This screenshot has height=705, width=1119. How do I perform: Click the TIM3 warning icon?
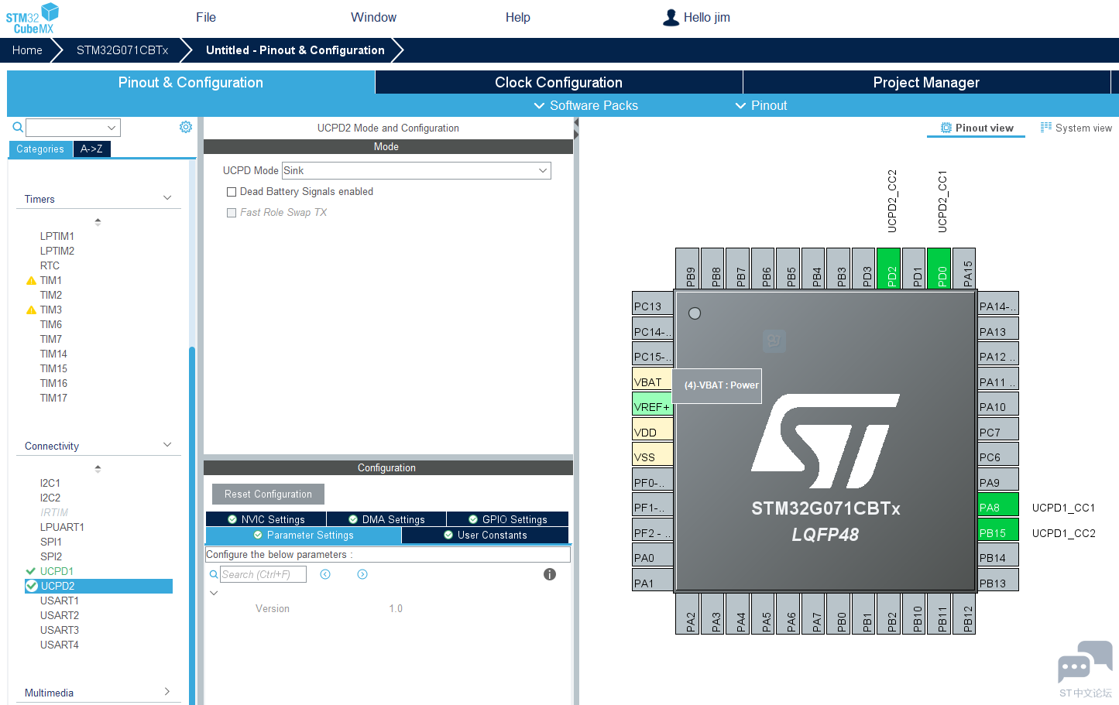tap(31, 310)
